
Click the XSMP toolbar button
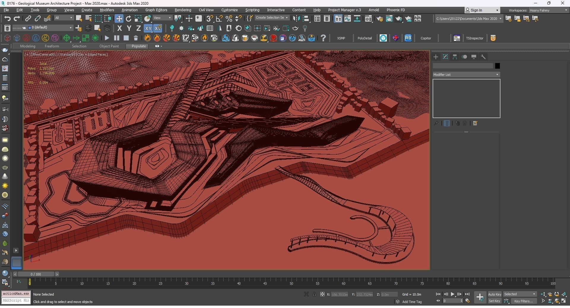coord(341,38)
